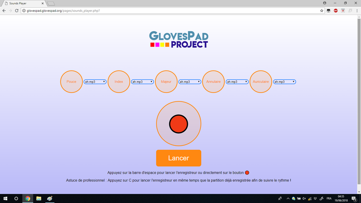Open the sound dropdown next to Annulaire
The width and height of the screenshot is (361, 203).
tap(237, 82)
